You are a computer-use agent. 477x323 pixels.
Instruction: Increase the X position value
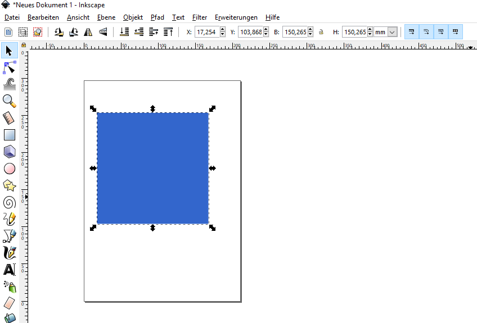click(223, 29)
